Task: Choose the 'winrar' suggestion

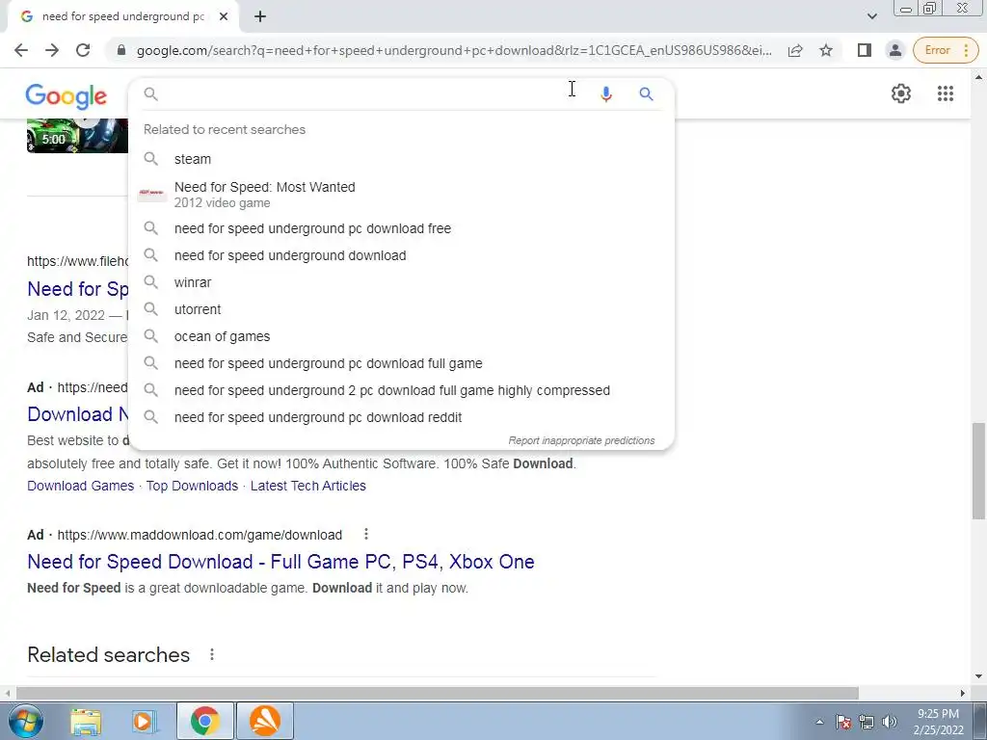Action: click(401, 282)
